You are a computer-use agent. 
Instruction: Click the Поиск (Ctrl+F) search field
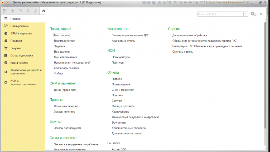point(220,14)
